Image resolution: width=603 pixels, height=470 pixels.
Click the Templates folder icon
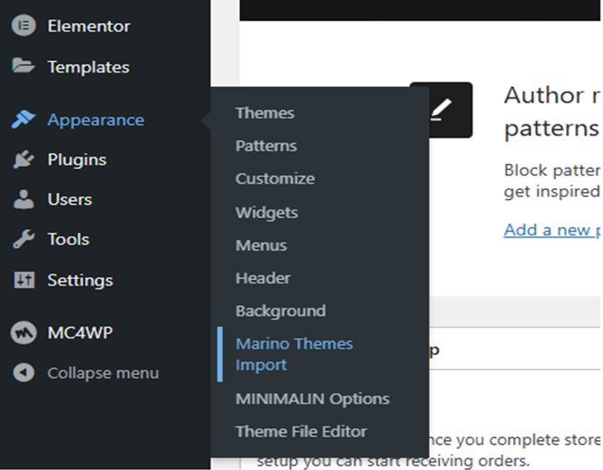(x=23, y=66)
